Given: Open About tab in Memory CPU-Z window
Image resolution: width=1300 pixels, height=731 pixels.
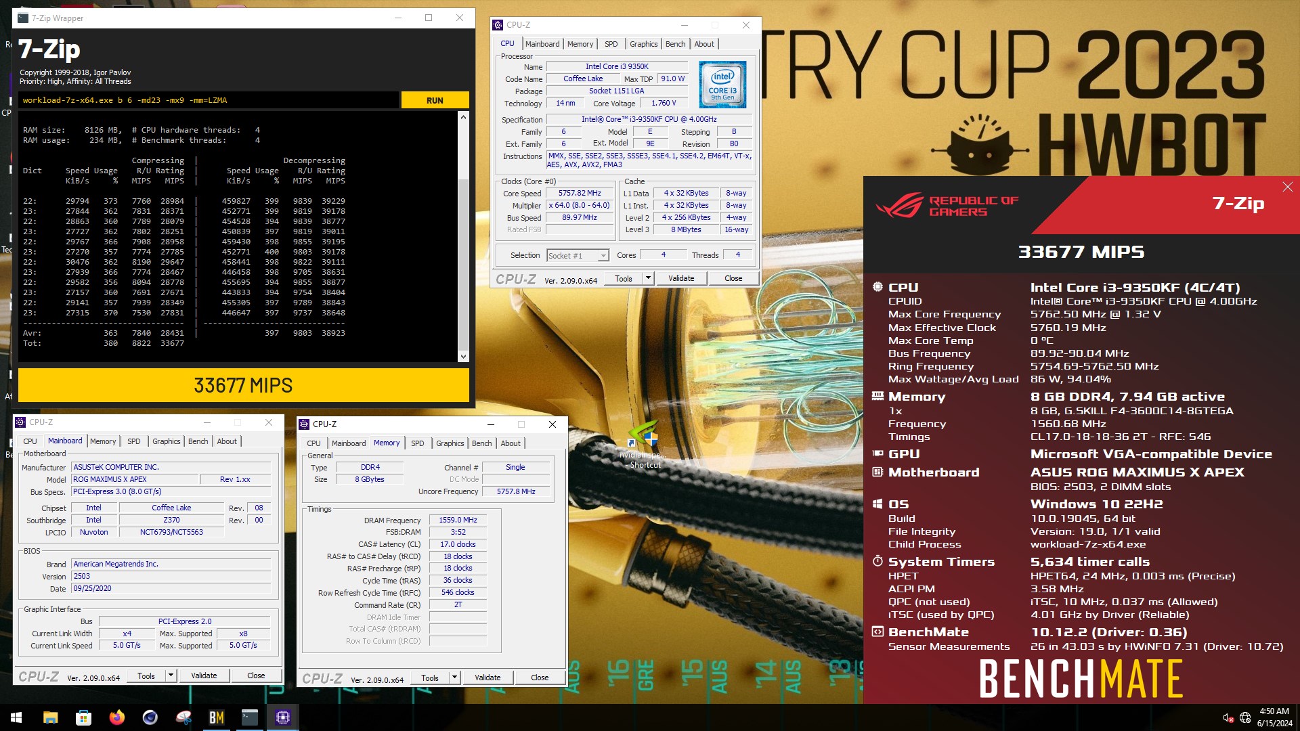Looking at the screenshot, I should pyautogui.click(x=511, y=443).
